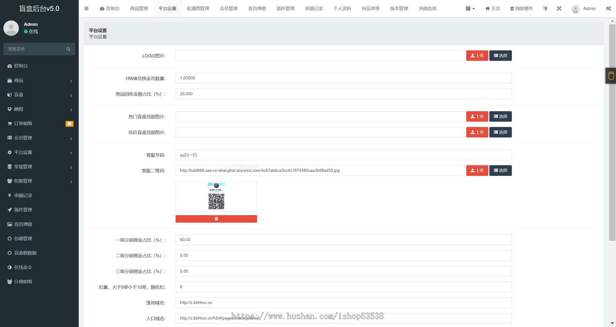Choose existing file for LOGO图片
This screenshot has height=327, width=616.
[x=500, y=55]
